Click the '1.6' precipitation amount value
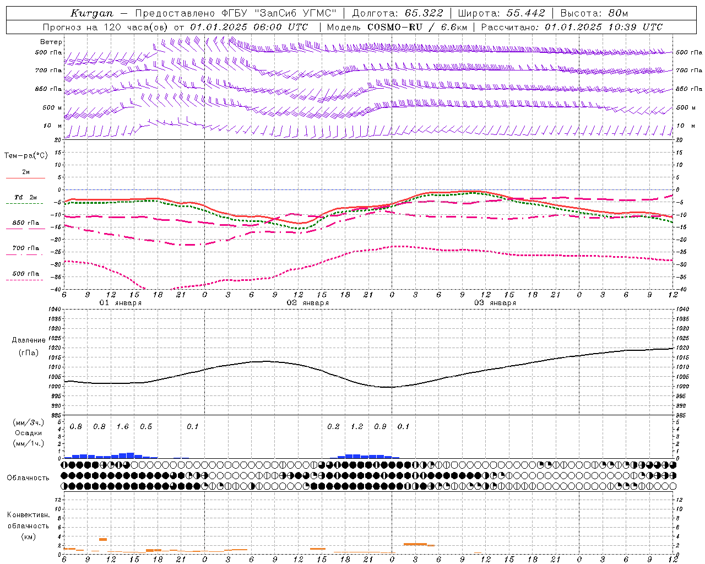The image size is (705, 564). (122, 426)
